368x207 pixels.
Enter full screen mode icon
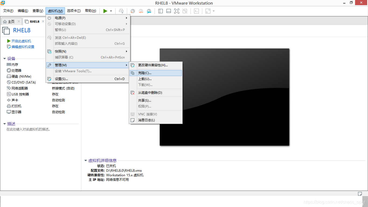[x=177, y=11]
